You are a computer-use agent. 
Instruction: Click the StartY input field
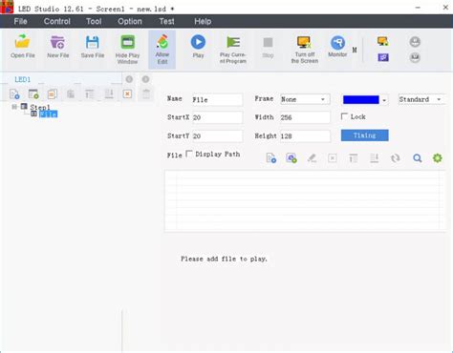point(217,135)
